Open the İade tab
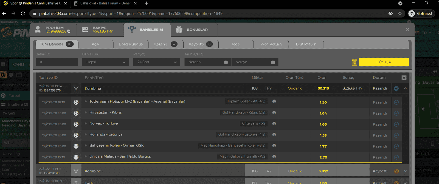The width and height of the screenshot is (439, 184). point(236,44)
